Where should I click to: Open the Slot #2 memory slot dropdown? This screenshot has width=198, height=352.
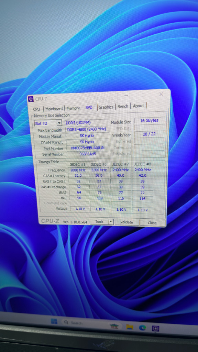(x=48, y=123)
